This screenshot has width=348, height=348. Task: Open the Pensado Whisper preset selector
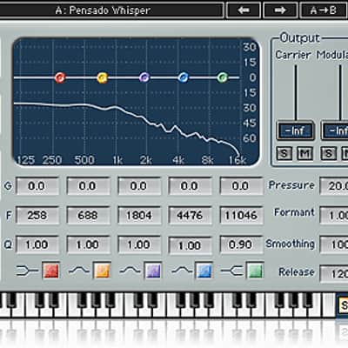[x=111, y=10]
